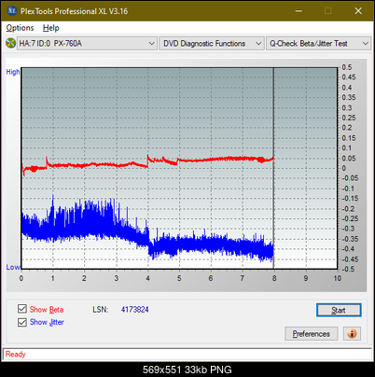
Task: Minimize the PlexTools window
Action: [x=299, y=11]
